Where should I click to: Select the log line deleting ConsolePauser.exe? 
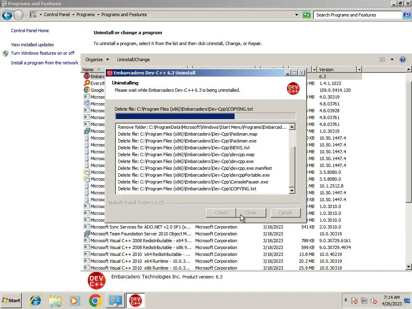(193, 182)
